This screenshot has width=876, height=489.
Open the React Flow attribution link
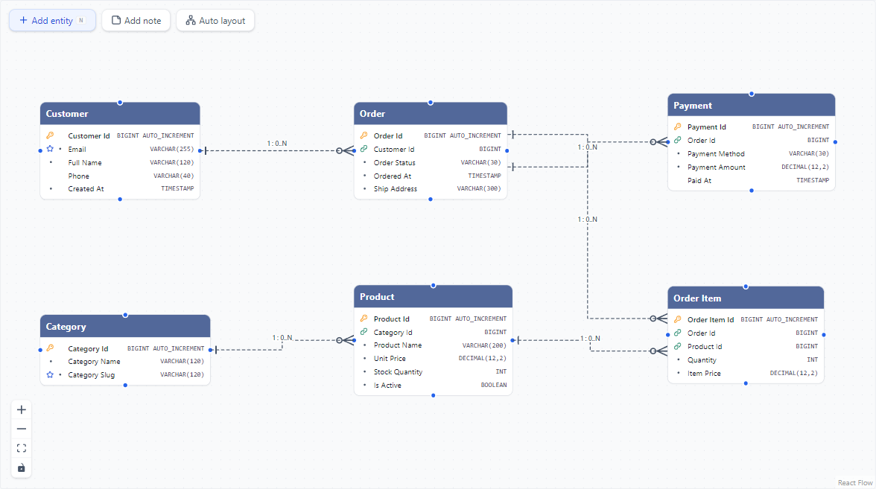pyautogui.click(x=855, y=483)
